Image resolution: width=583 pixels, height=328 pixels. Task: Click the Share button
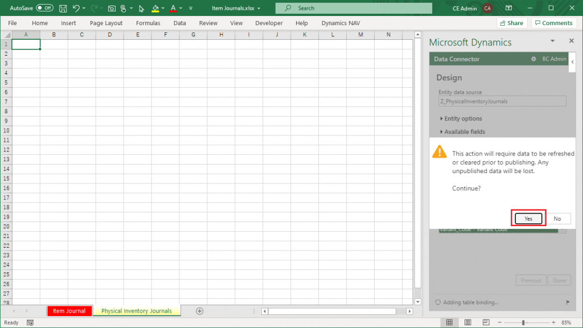tap(512, 23)
